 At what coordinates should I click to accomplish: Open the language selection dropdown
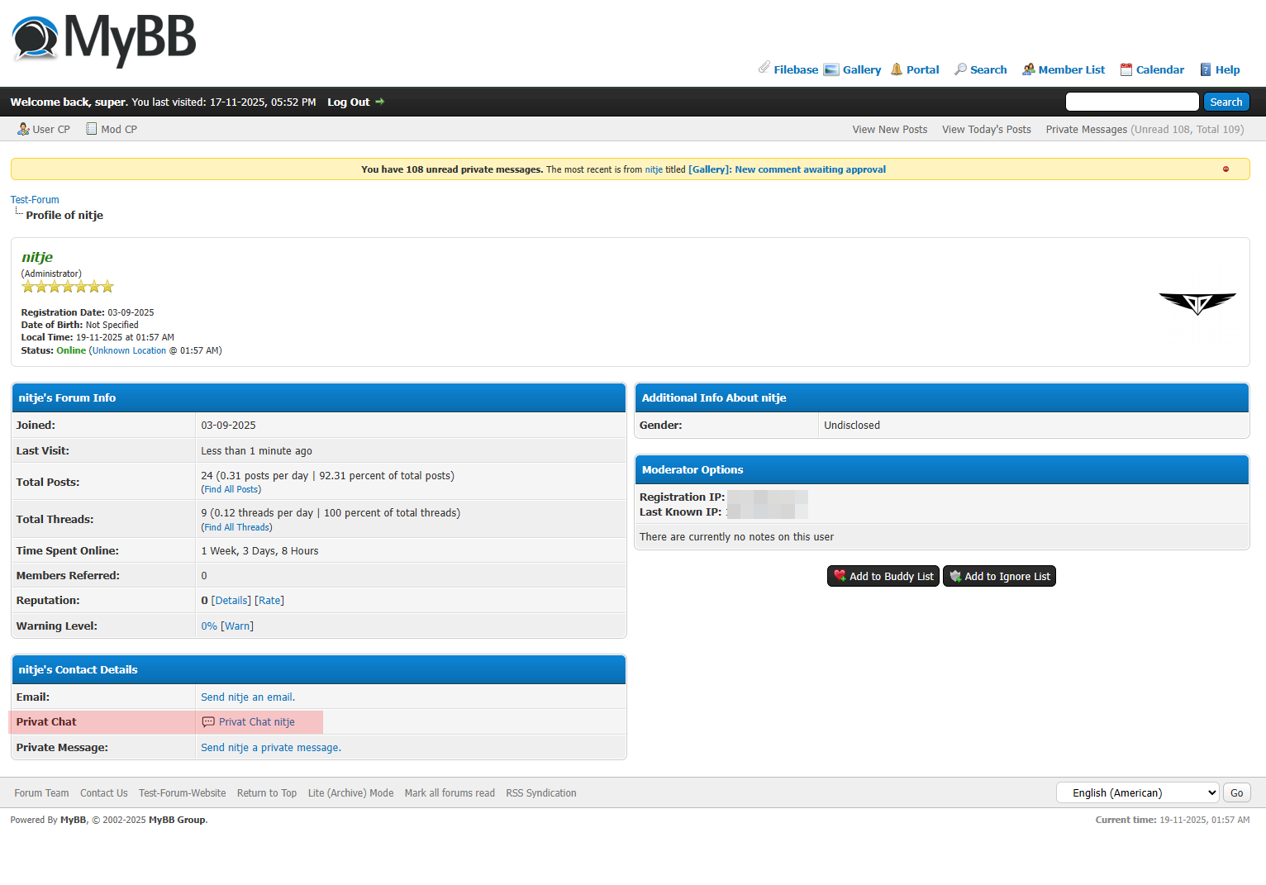pyautogui.click(x=1137, y=792)
